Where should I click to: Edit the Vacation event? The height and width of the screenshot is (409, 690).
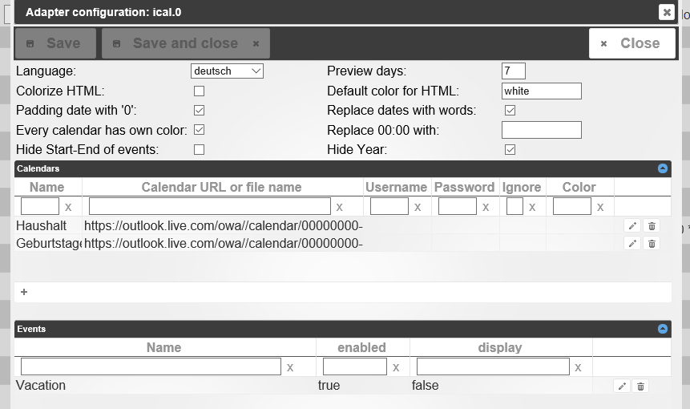tap(621, 386)
